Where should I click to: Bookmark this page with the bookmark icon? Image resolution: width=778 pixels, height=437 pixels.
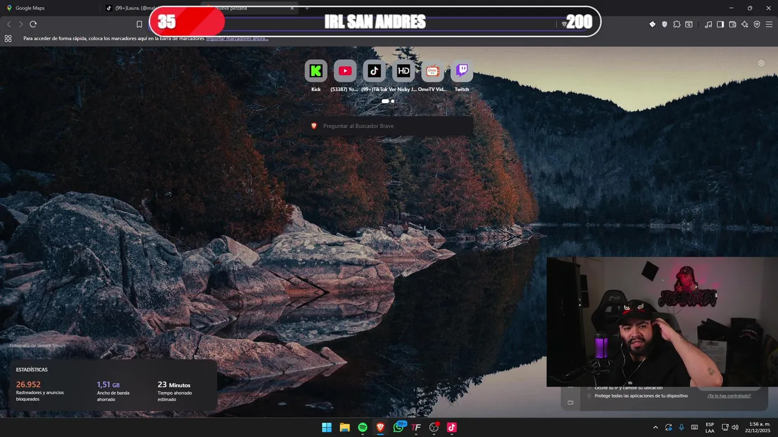click(x=139, y=24)
